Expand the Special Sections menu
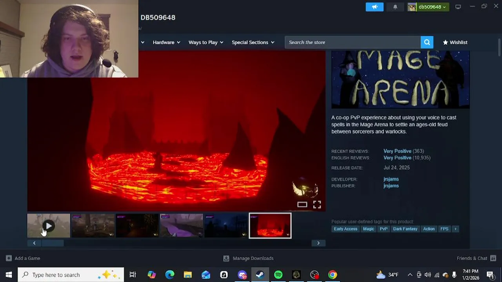The width and height of the screenshot is (502, 282). click(253, 42)
